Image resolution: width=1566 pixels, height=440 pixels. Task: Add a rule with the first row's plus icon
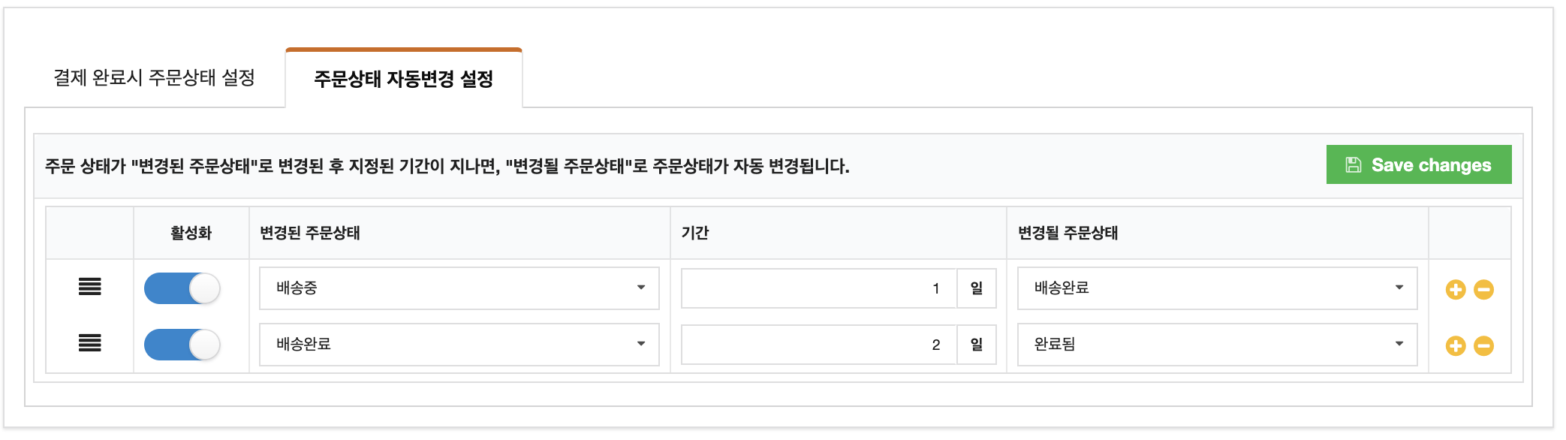coord(1456,290)
